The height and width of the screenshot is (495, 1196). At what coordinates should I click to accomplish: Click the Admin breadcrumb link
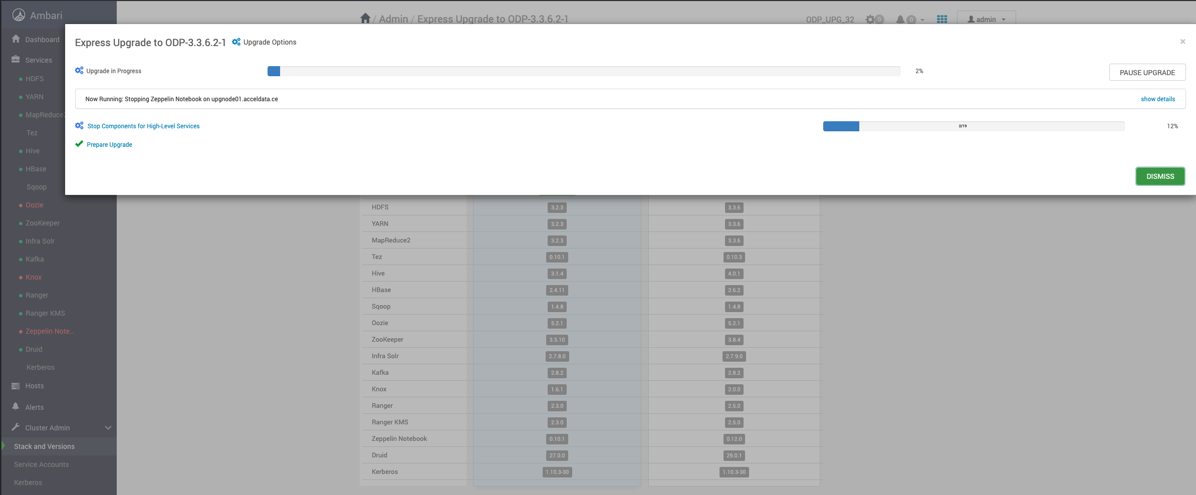[x=393, y=19]
